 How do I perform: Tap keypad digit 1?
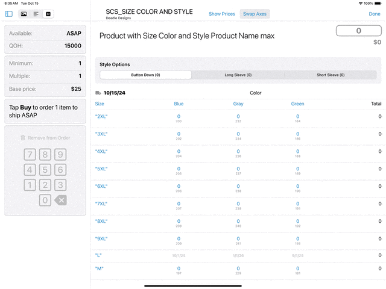point(30,185)
